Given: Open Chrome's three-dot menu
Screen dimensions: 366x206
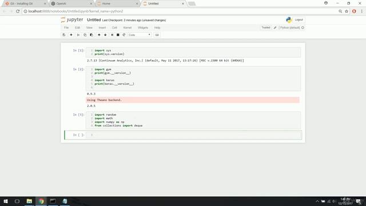Looking at the screenshot, I should click(362, 11).
